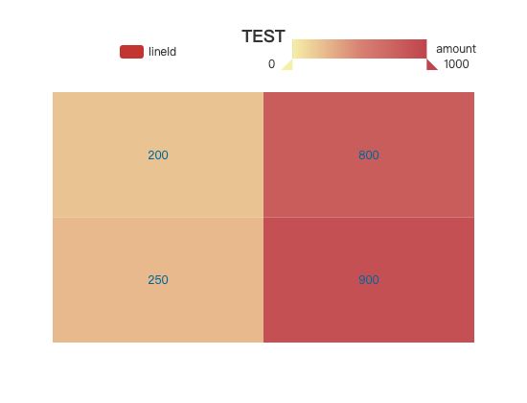
Task: Click empty area of the lightest tan cell
Action: 101,118
